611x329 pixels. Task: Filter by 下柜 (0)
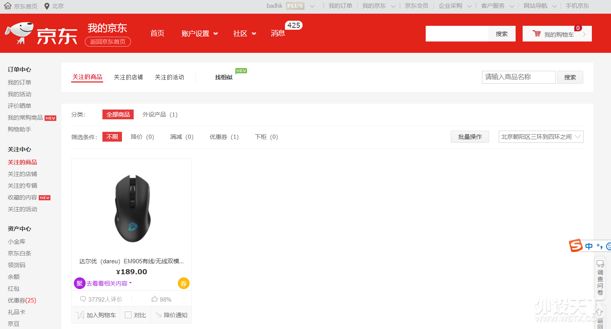click(266, 137)
